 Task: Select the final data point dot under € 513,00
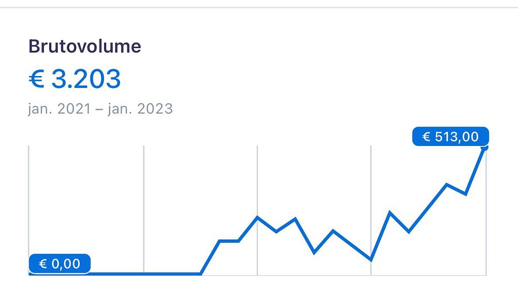pos(485,148)
